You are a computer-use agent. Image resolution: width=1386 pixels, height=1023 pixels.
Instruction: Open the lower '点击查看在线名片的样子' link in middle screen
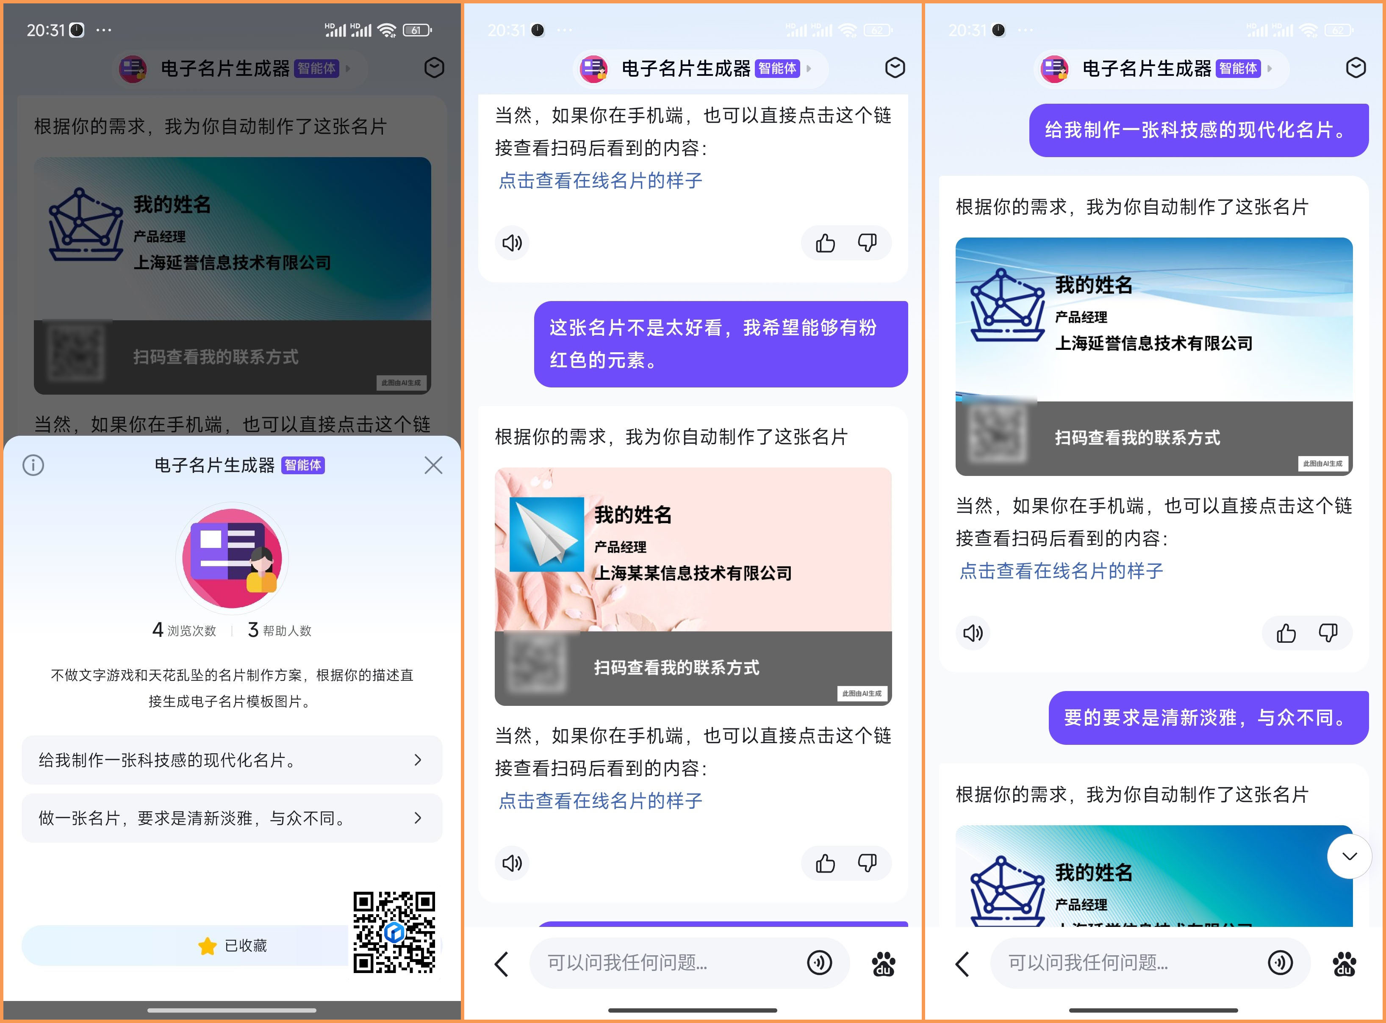(x=600, y=801)
